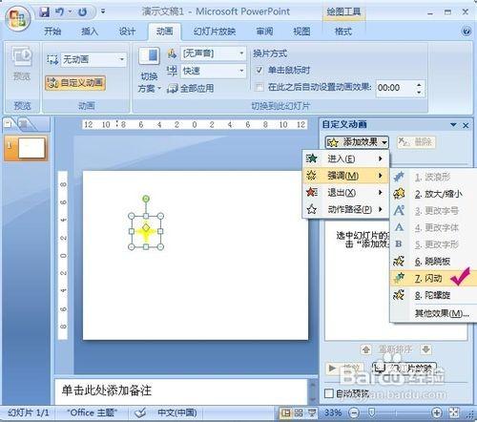Open the Customize Quick Access Toolbar arrow
Screen dimensions: 477x422
[x=103, y=12]
